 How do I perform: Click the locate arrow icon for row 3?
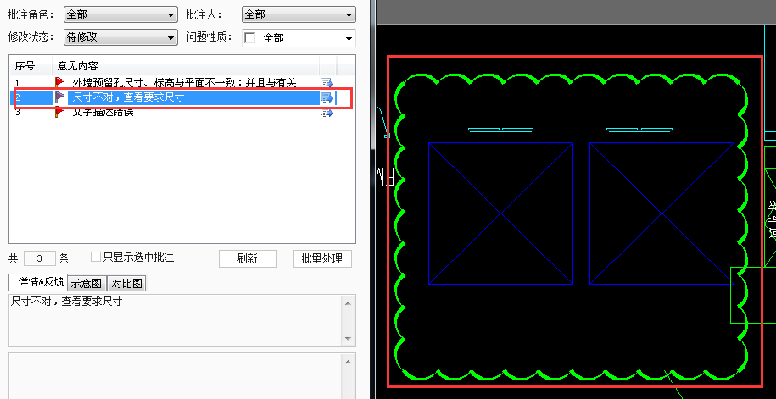point(327,113)
